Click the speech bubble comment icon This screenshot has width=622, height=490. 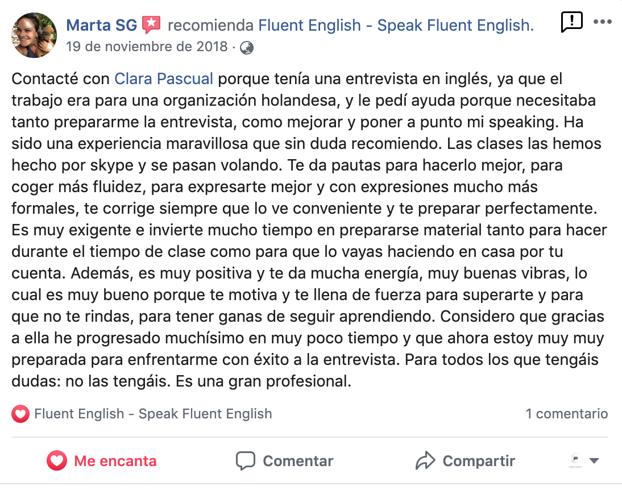pos(246,461)
